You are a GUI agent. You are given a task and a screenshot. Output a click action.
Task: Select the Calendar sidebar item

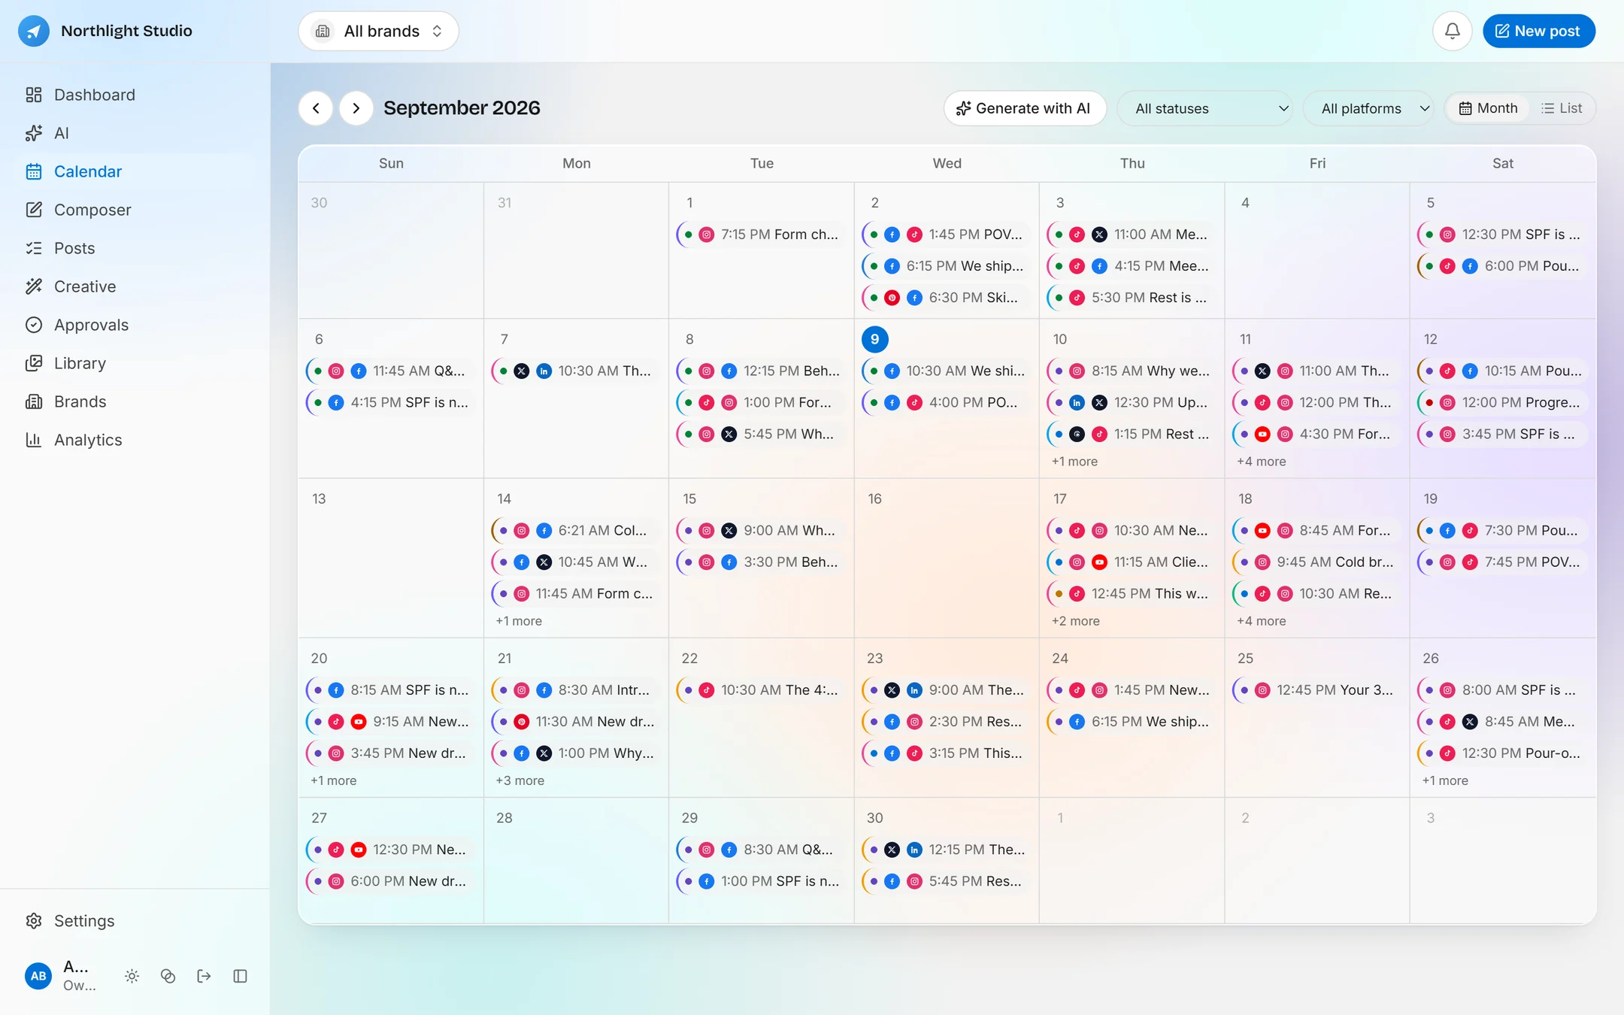pyautogui.click(x=135, y=171)
